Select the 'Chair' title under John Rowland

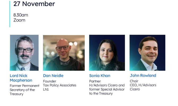coord(134,81)
